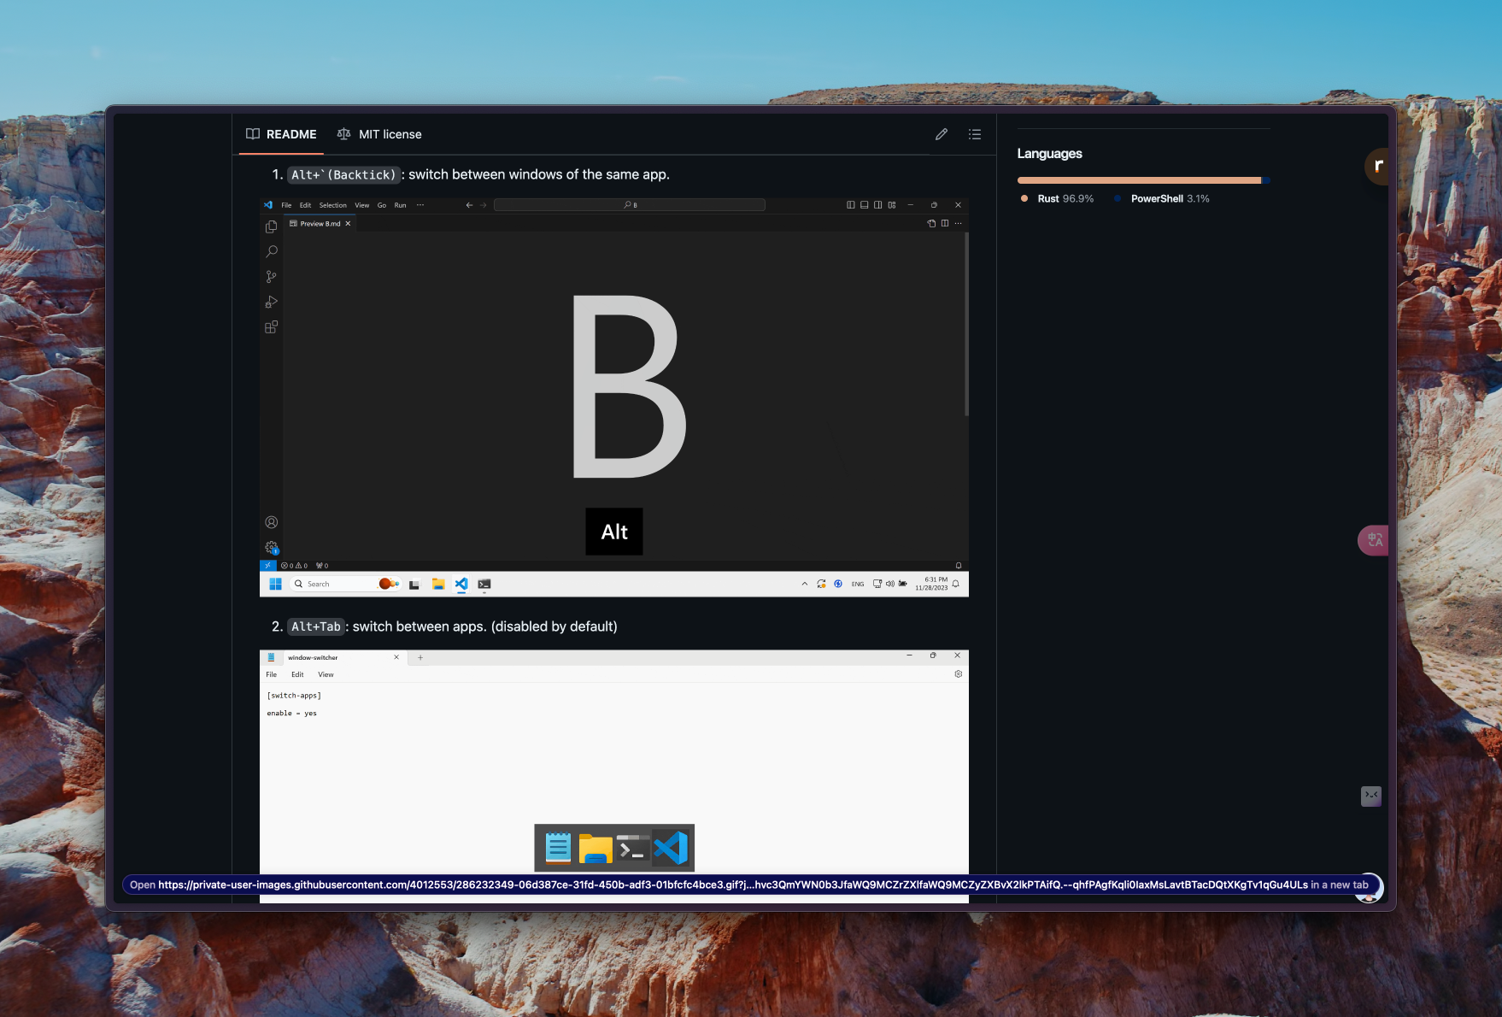The image size is (1502, 1017).
Task: Click VS Code Extensions icon in demo
Action: (x=272, y=327)
